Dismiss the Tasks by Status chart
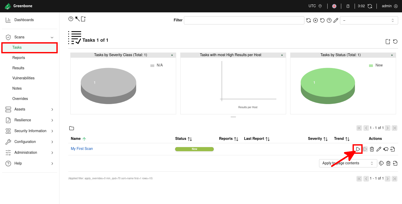The width and height of the screenshot is (402, 204). [x=392, y=55]
